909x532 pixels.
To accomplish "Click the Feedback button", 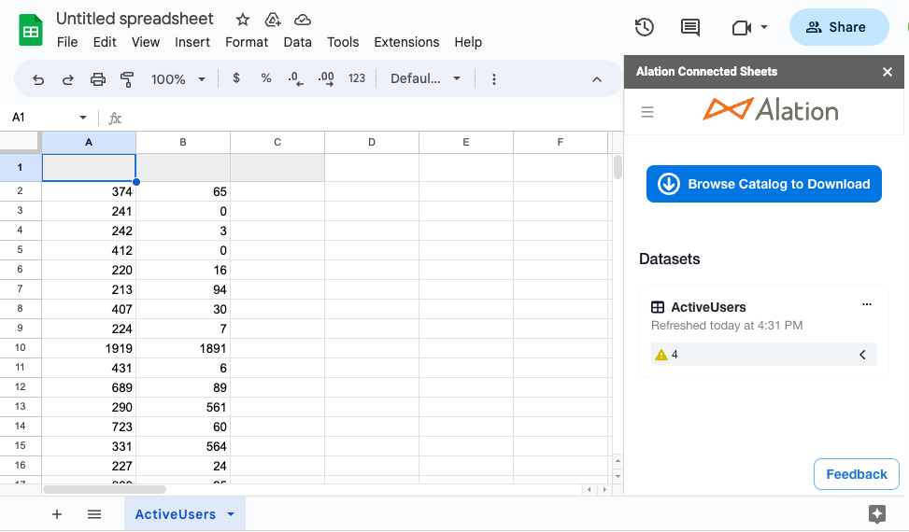I will pos(857,474).
